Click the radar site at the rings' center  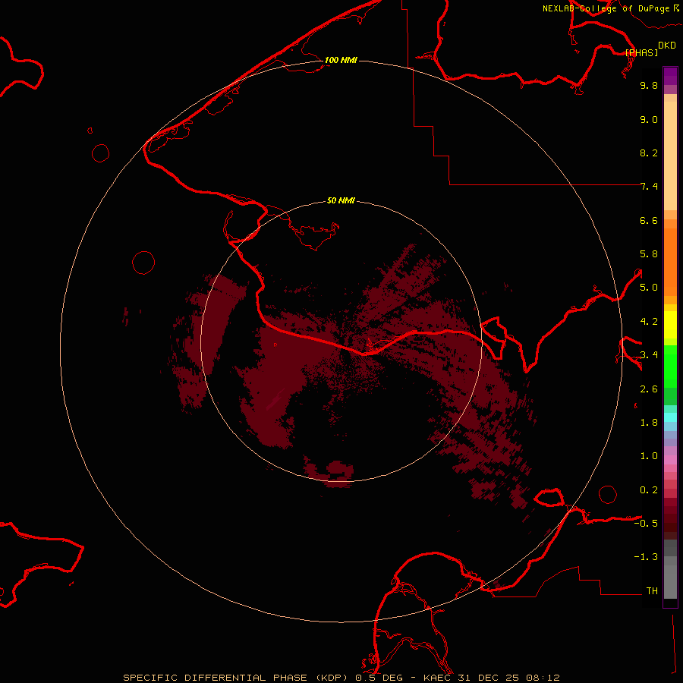pos(341,341)
